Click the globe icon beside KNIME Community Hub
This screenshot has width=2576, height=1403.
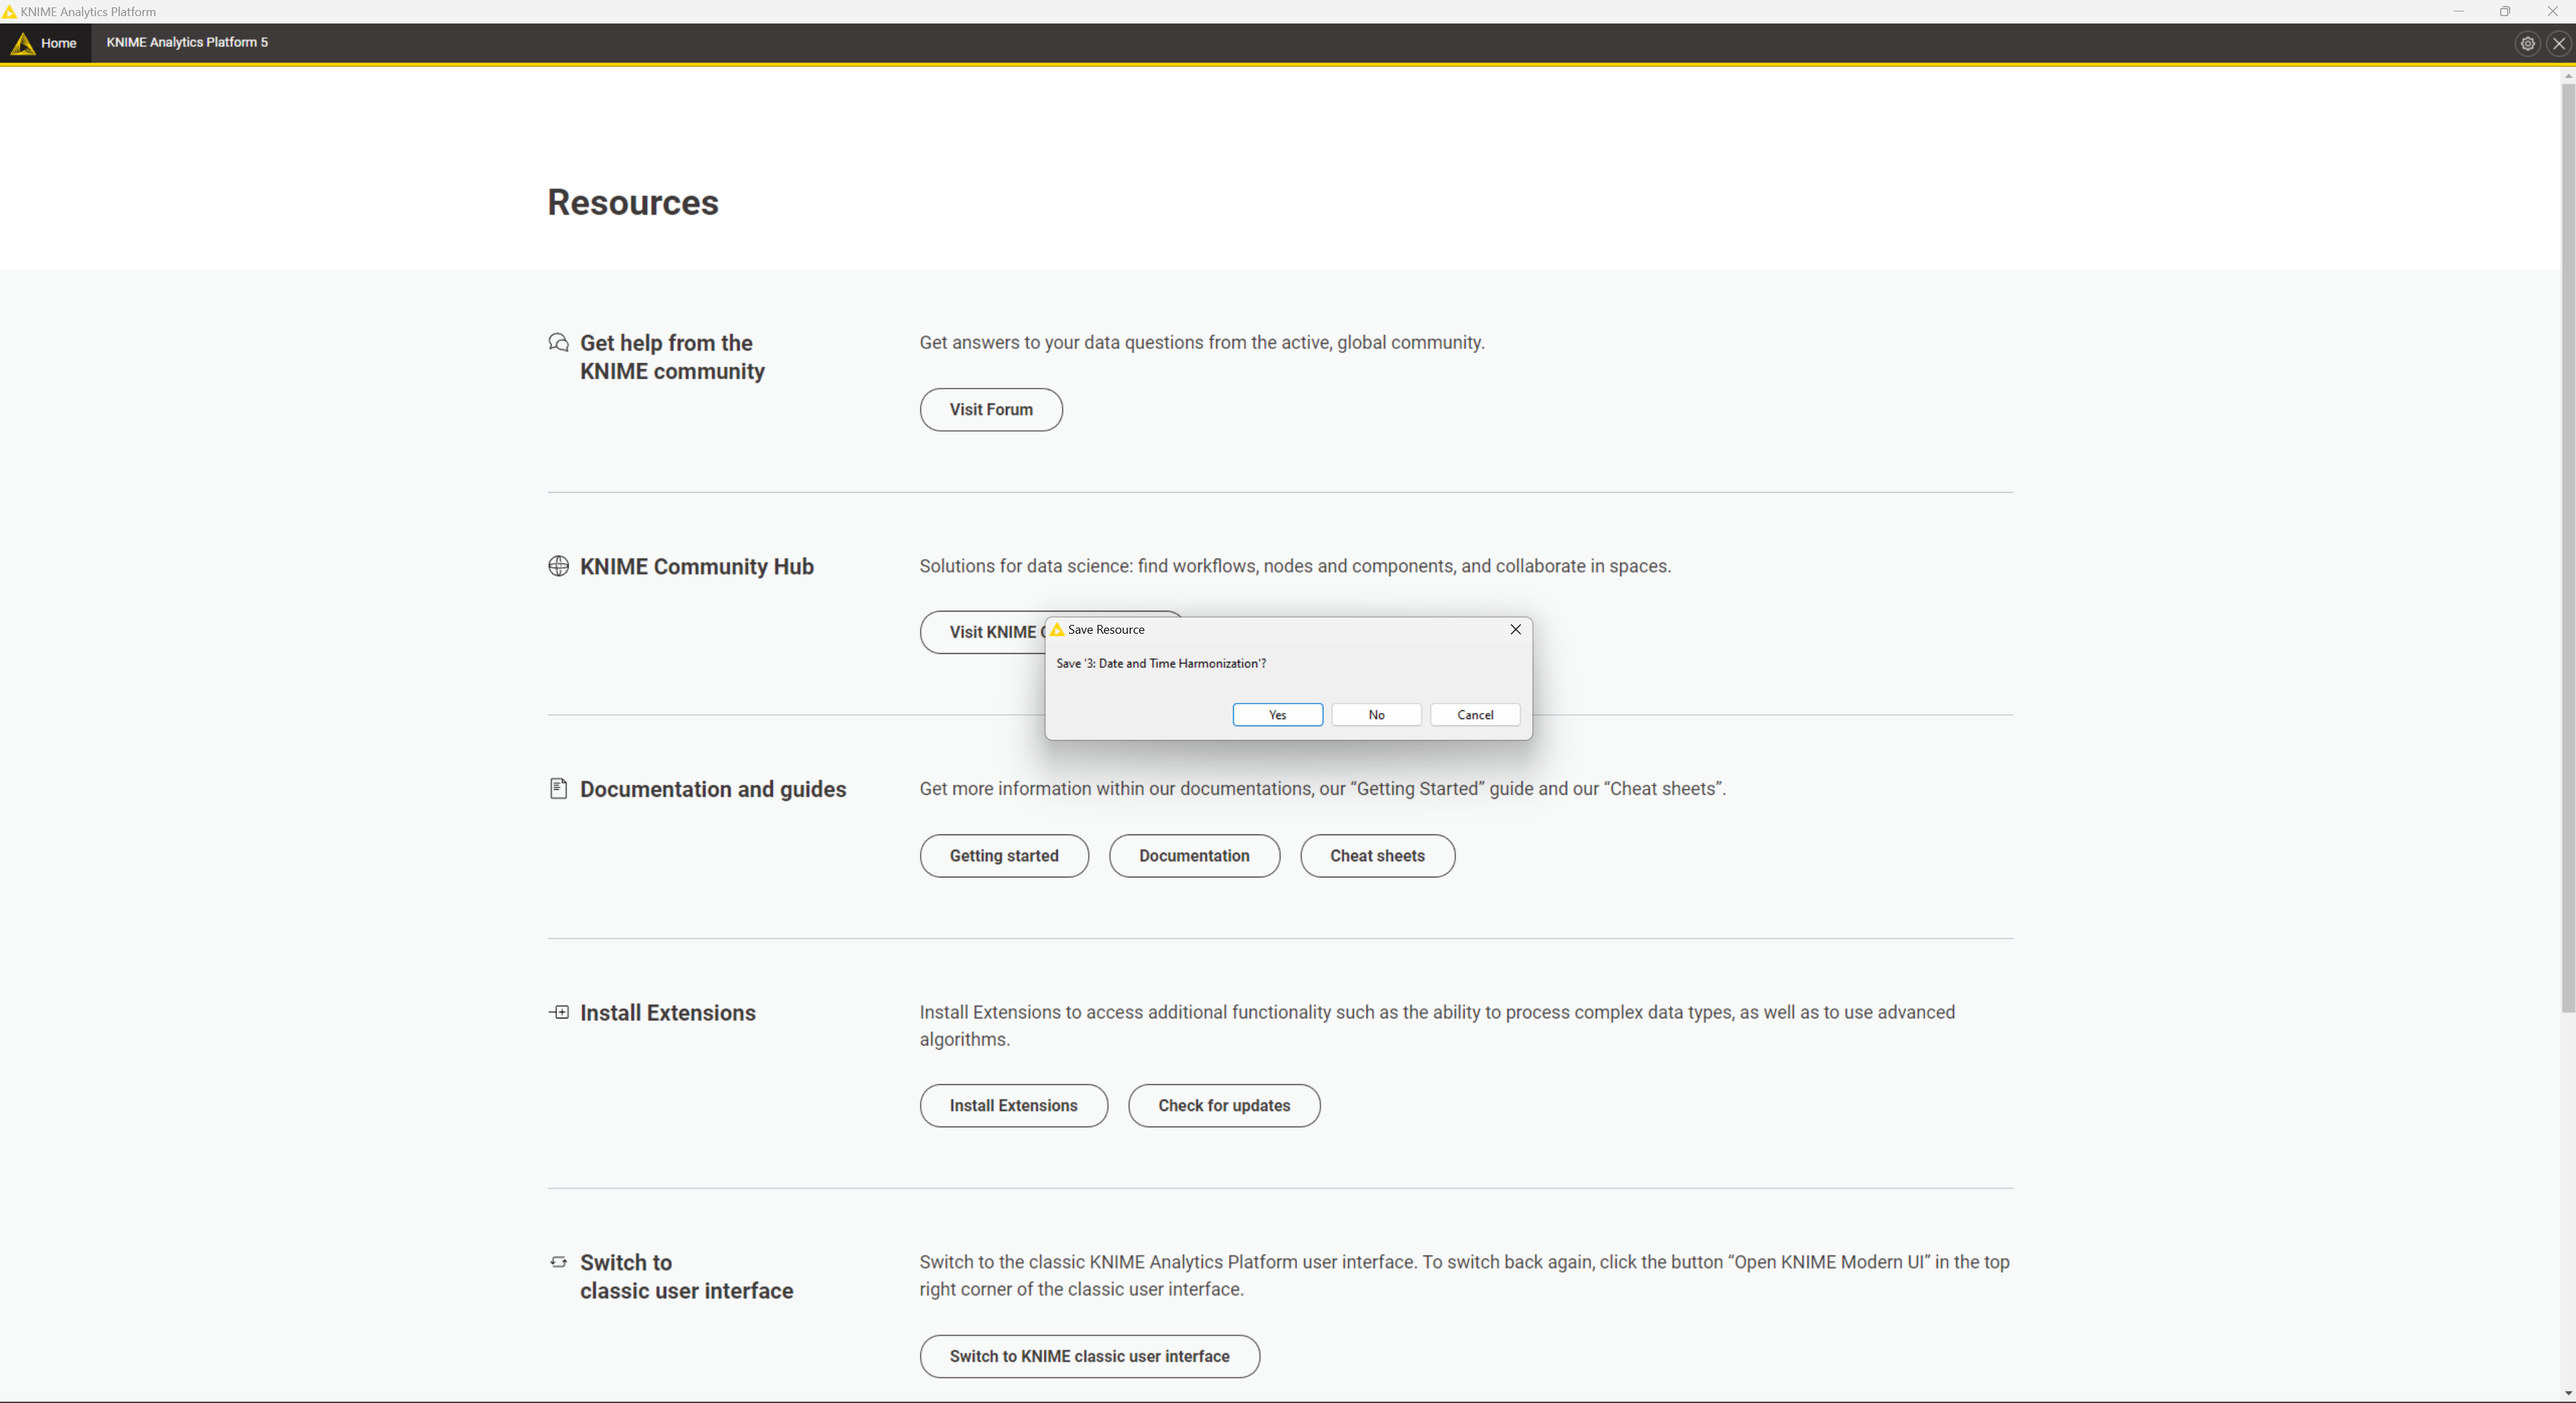pos(558,566)
